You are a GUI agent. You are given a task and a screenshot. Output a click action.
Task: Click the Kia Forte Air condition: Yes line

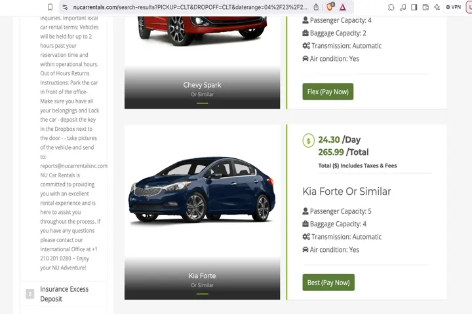tap(330, 250)
